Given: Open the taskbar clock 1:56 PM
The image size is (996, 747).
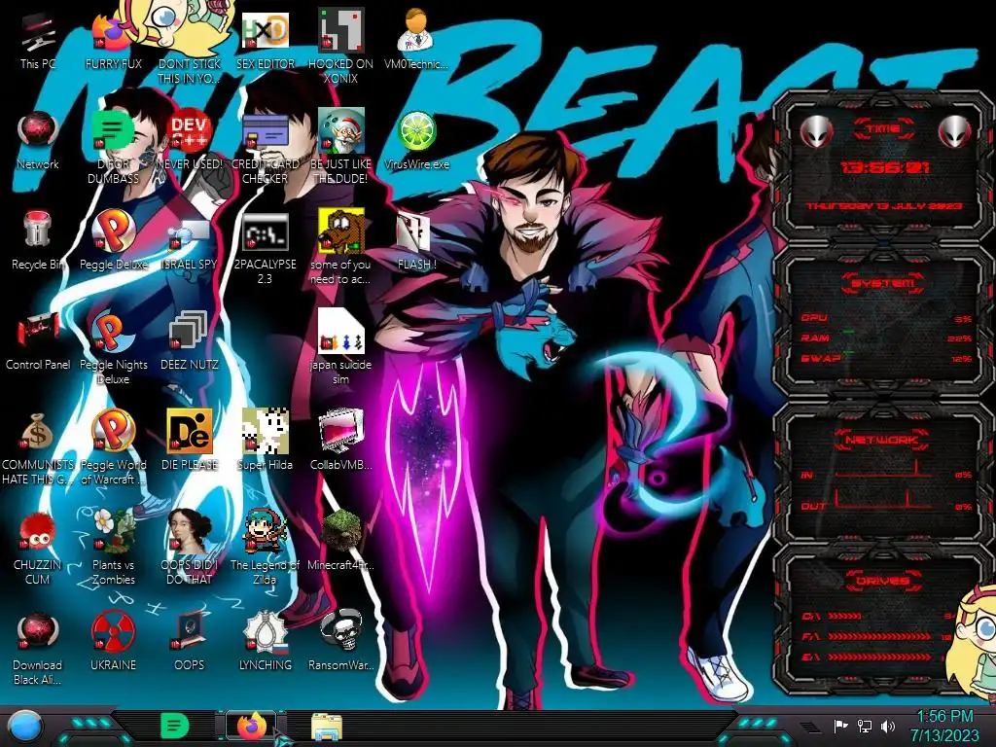Looking at the screenshot, I should tap(944, 726).
